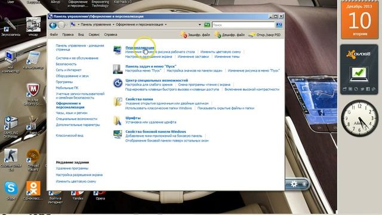Open the Персонализация heading link

140,48
